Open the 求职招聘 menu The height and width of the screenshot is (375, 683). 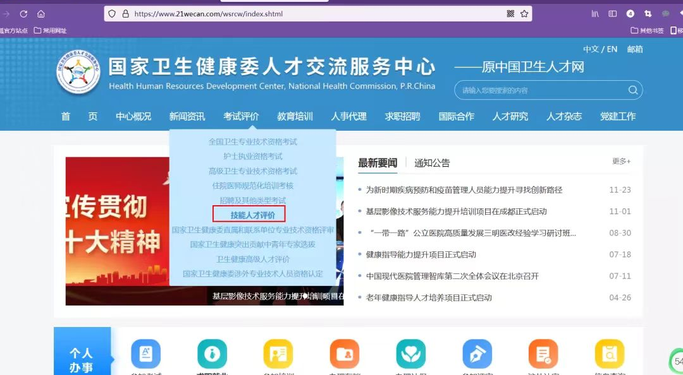[402, 116]
